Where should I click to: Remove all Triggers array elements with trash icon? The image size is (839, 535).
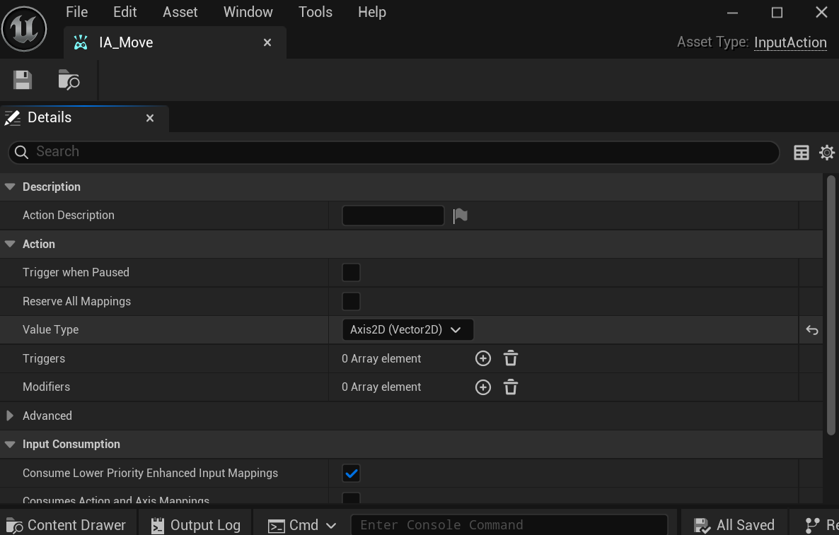click(x=511, y=358)
